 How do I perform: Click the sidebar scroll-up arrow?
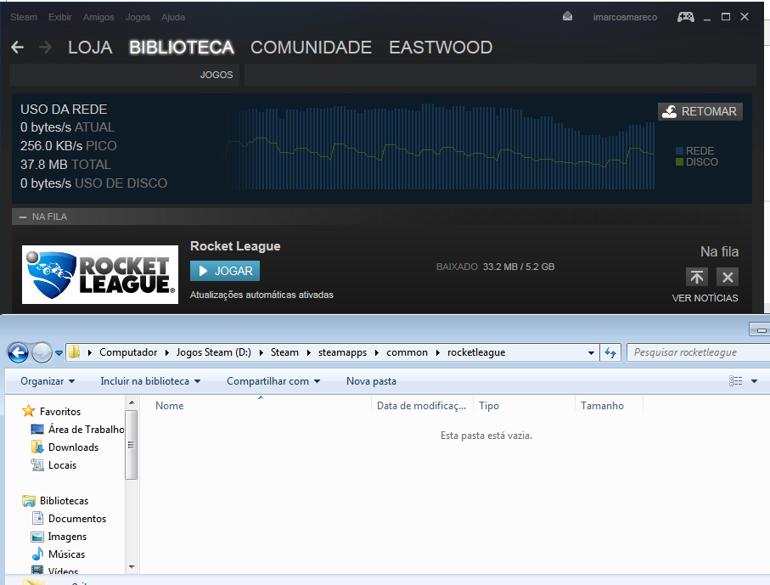tap(131, 402)
